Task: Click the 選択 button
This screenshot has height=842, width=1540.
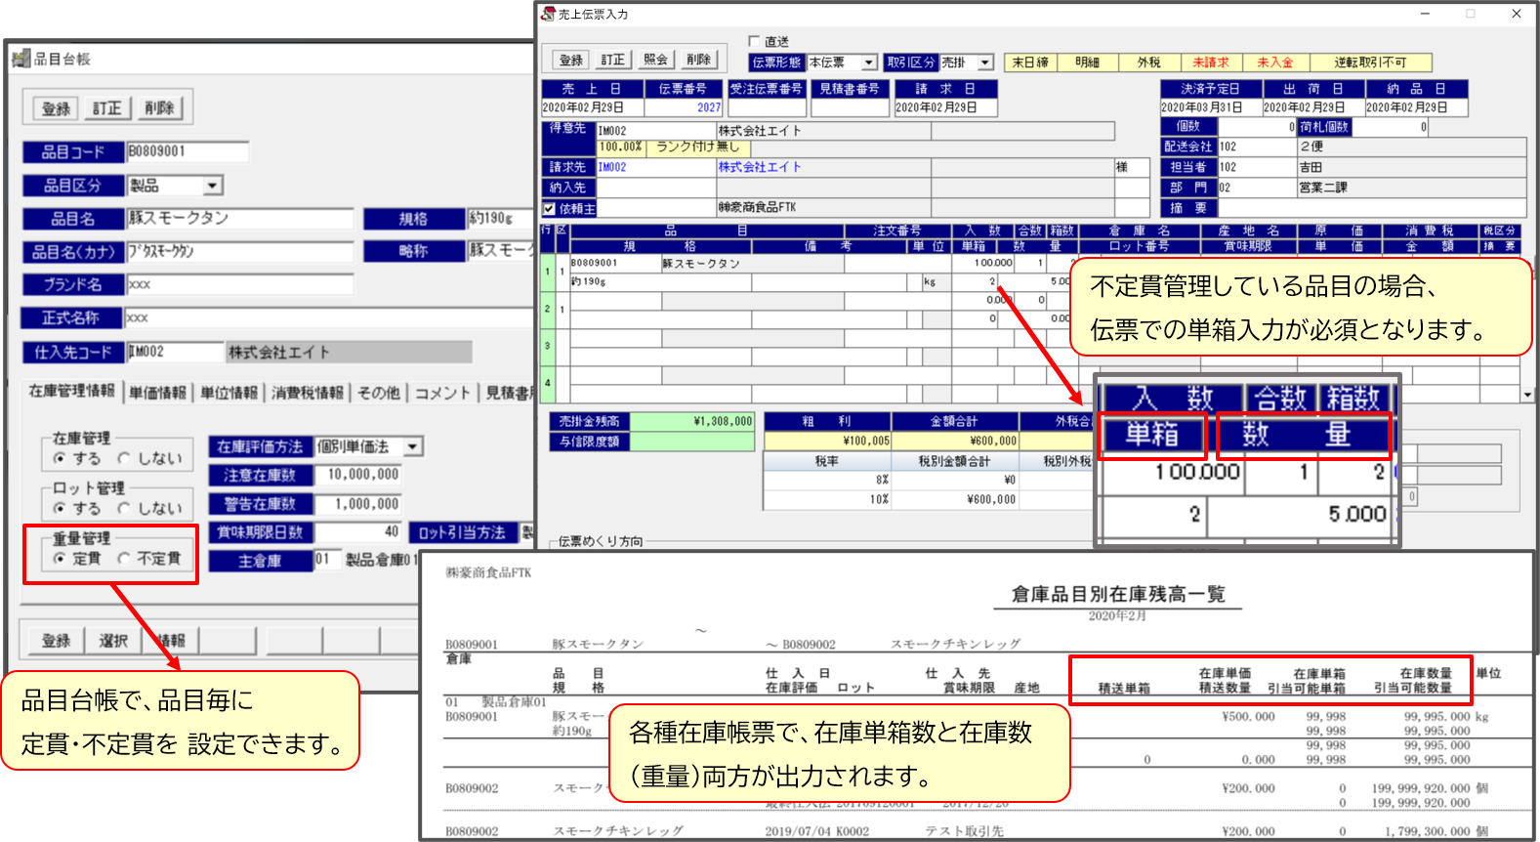Action: click(x=113, y=641)
